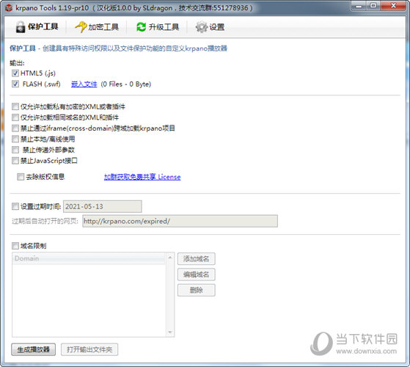Click the expiry date field 2021-05-13
410x367 pixels.
click(103, 207)
